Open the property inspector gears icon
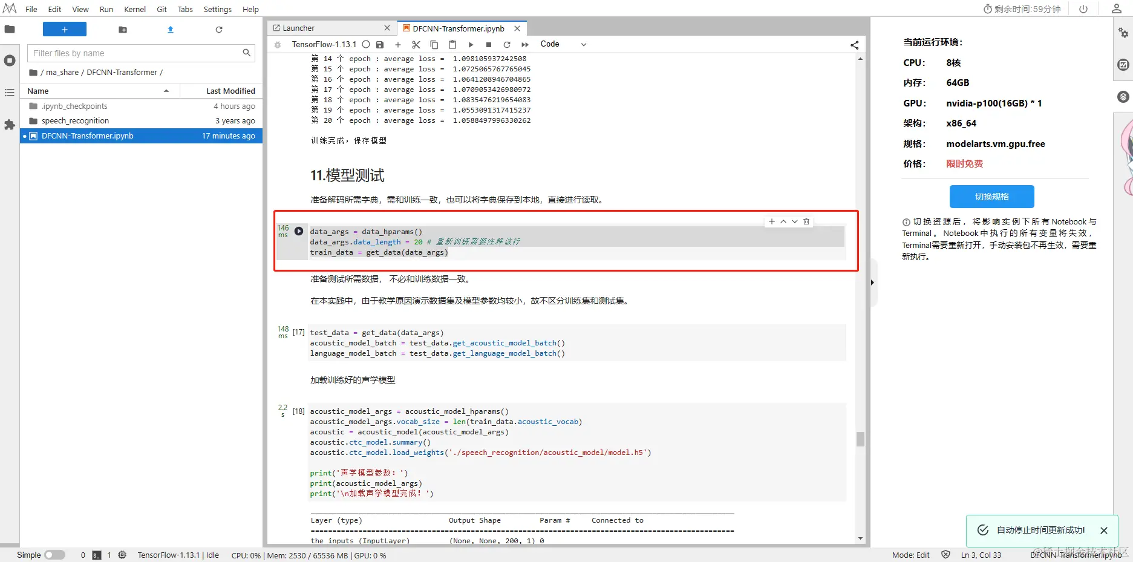The width and height of the screenshot is (1133, 562). coord(1123,33)
